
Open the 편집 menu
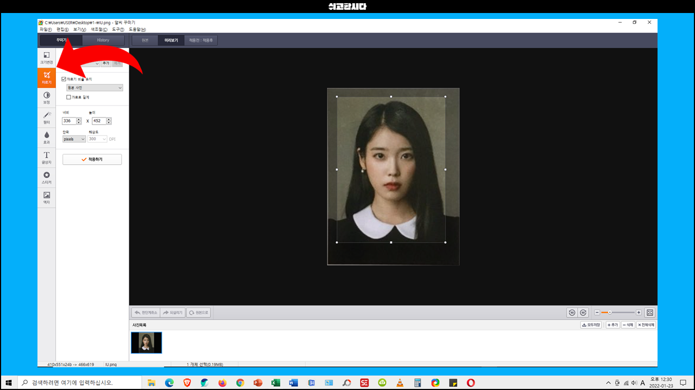pos(63,29)
